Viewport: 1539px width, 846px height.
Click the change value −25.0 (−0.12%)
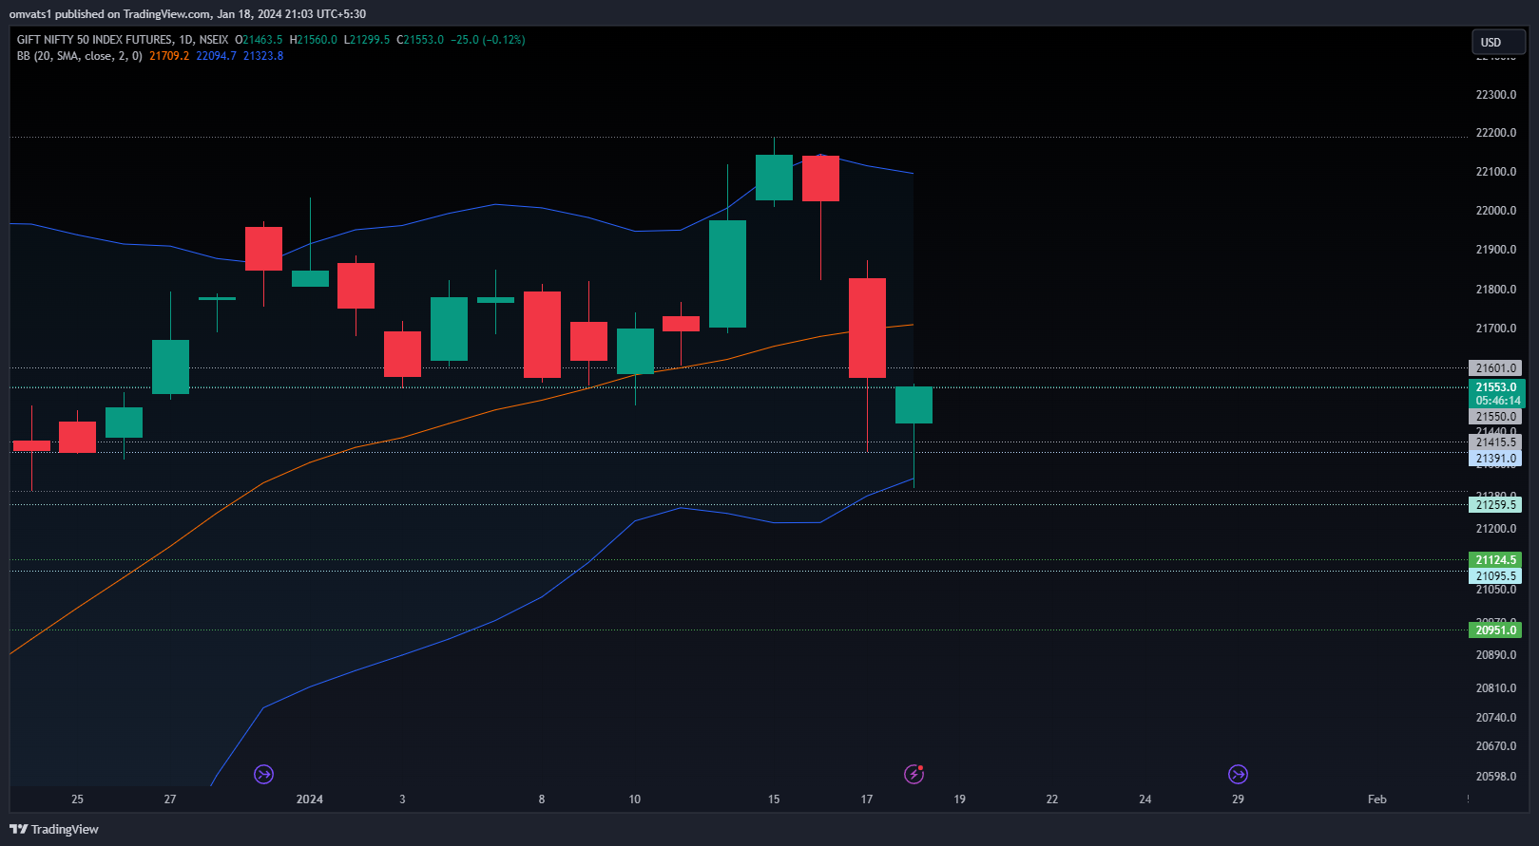488,40
